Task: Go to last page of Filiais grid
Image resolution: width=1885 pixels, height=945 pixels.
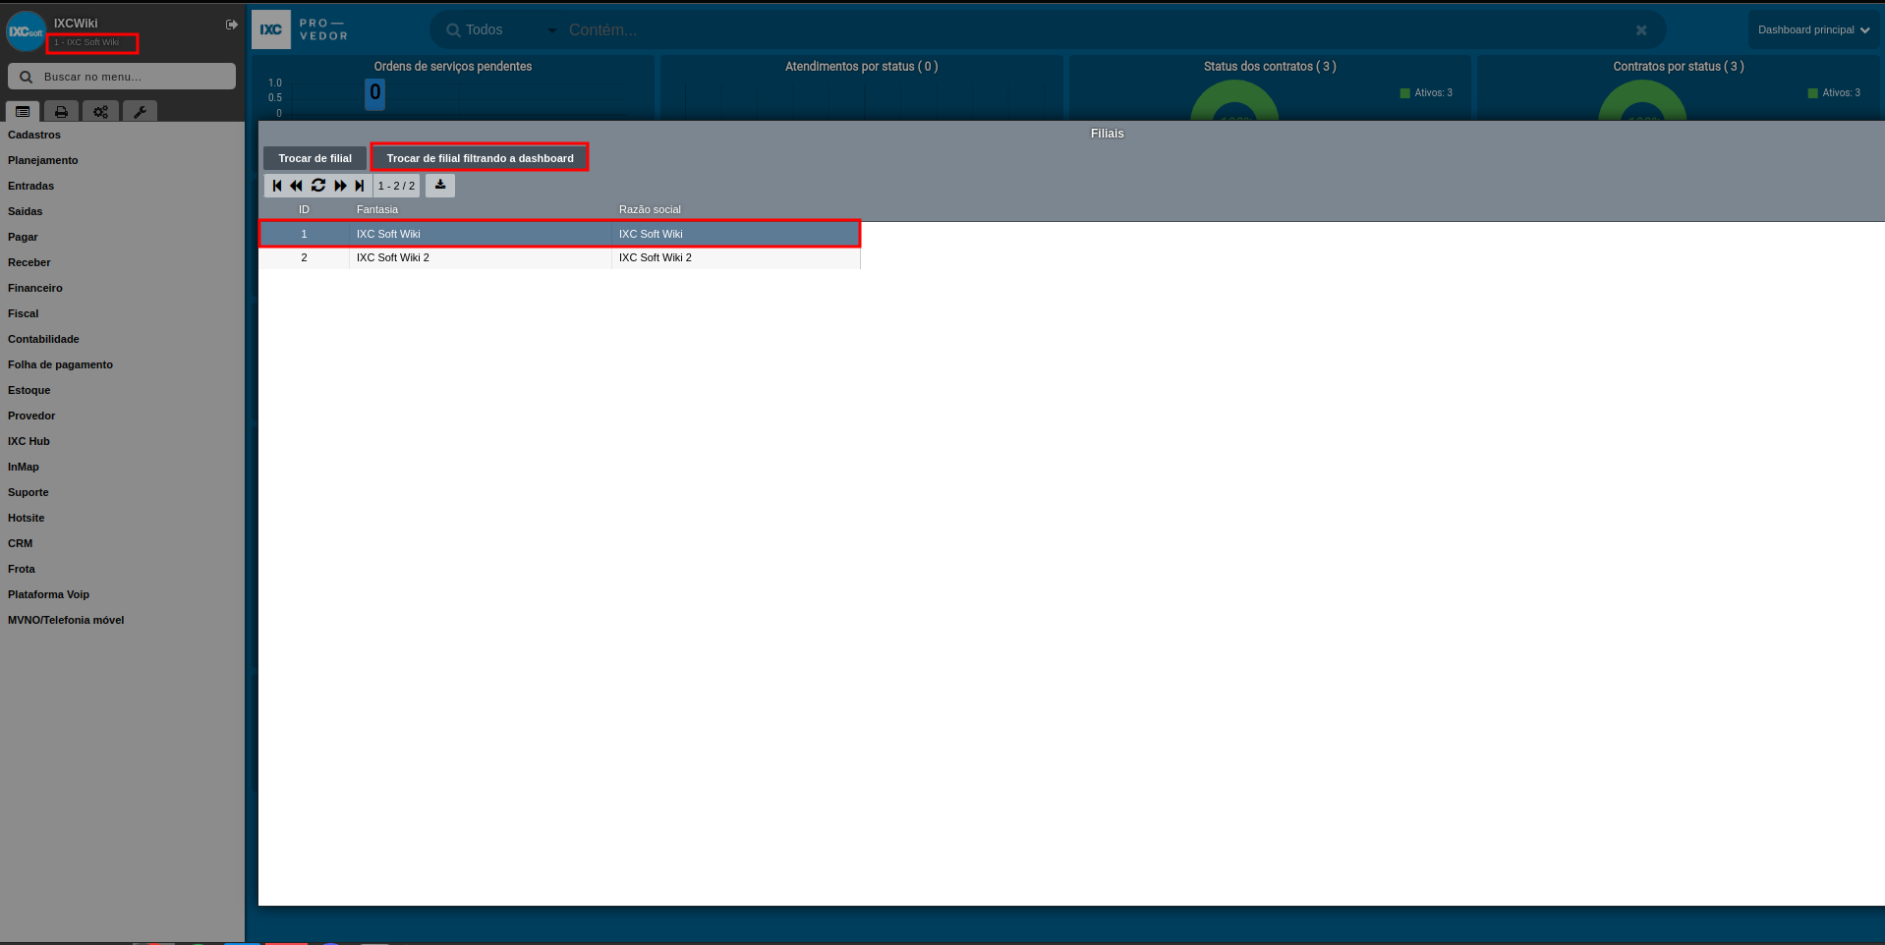Action: (360, 186)
